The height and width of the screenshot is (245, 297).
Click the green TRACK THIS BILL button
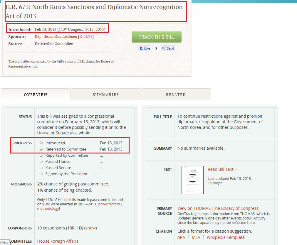click(157, 37)
